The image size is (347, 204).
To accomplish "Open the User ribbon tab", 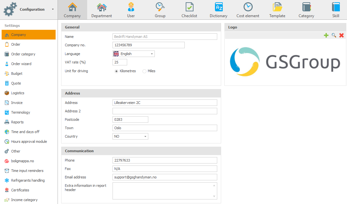I will [x=131, y=10].
